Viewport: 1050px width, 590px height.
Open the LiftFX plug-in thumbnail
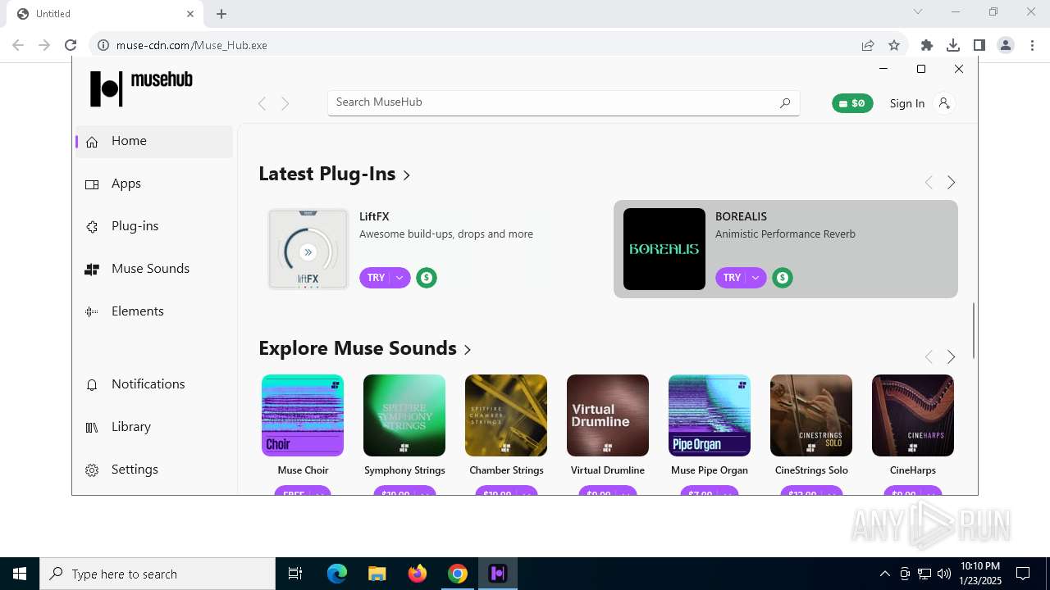pyautogui.click(x=308, y=249)
